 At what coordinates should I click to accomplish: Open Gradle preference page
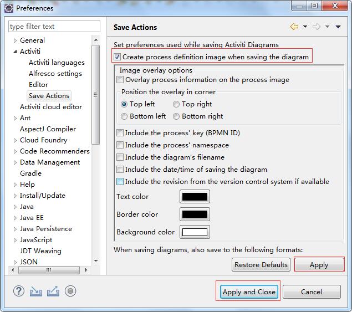30,173
